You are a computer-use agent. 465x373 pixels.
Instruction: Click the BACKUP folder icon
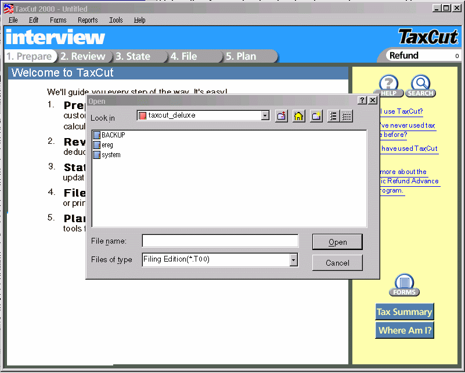[96, 135]
